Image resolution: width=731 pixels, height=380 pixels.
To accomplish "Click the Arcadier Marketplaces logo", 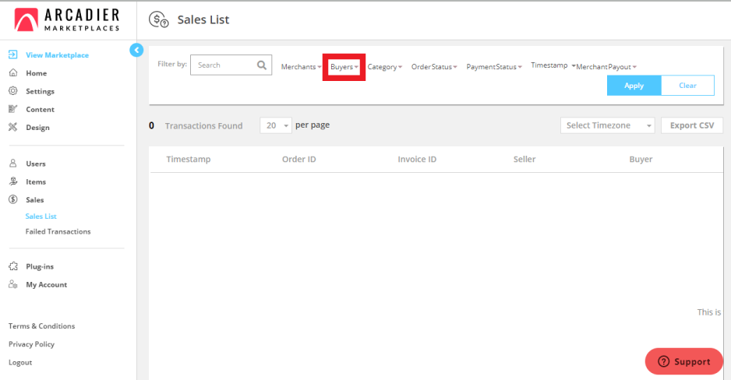I will pos(67,20).
